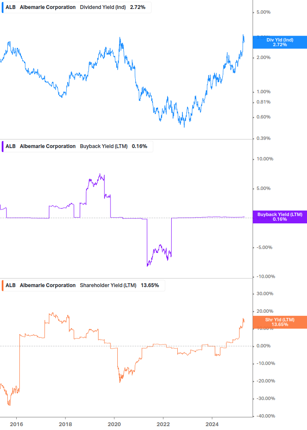
Task: Click the 30.00% tick on shareholder yield axis
Action: coord(265,294)
